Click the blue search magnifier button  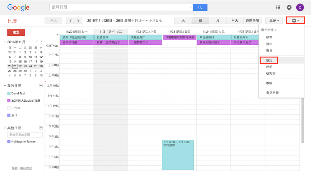200,7
